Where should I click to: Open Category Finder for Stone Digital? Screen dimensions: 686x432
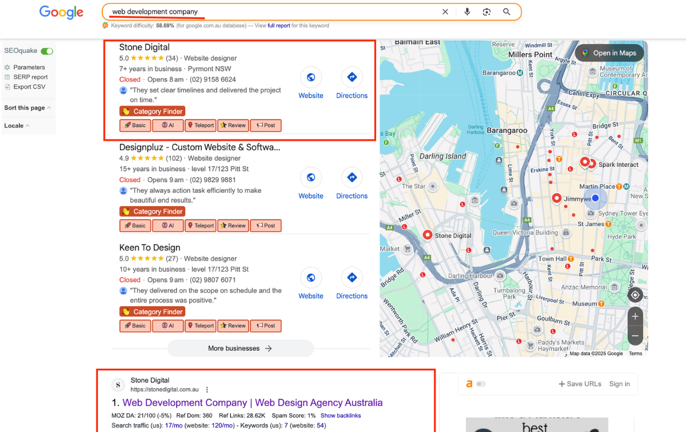152,111
